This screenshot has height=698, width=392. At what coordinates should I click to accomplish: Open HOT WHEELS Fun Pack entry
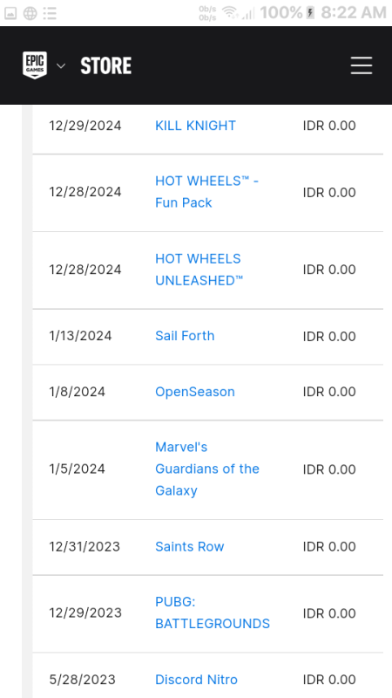point(206,192)
